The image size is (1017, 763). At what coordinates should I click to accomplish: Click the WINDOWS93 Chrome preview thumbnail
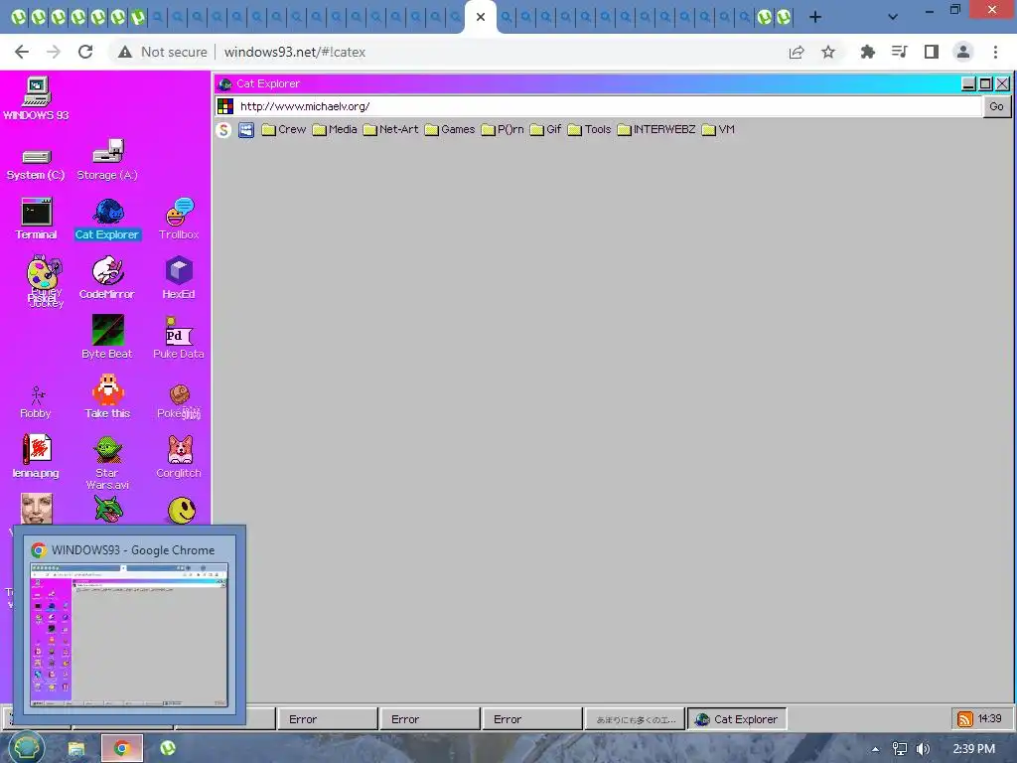coord(129,635)
